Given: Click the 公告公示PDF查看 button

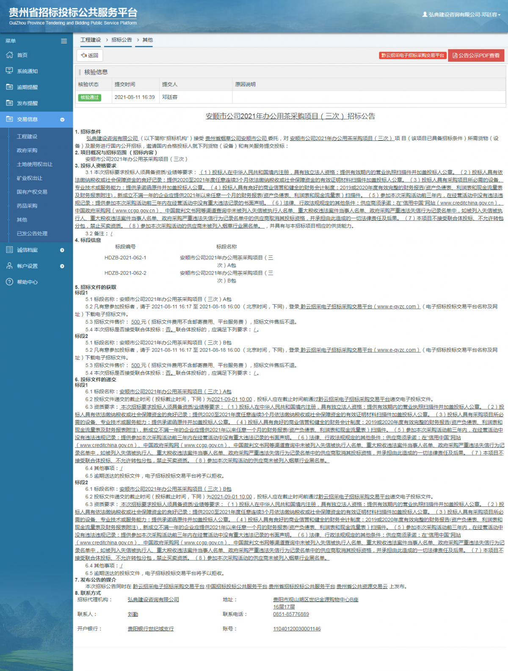Looking at the screenshot, I should click(x=476, y=55).
